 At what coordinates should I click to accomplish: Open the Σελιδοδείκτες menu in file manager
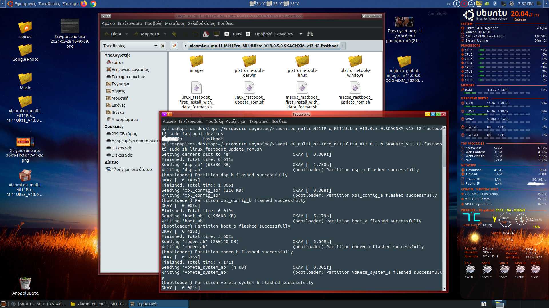201,23
